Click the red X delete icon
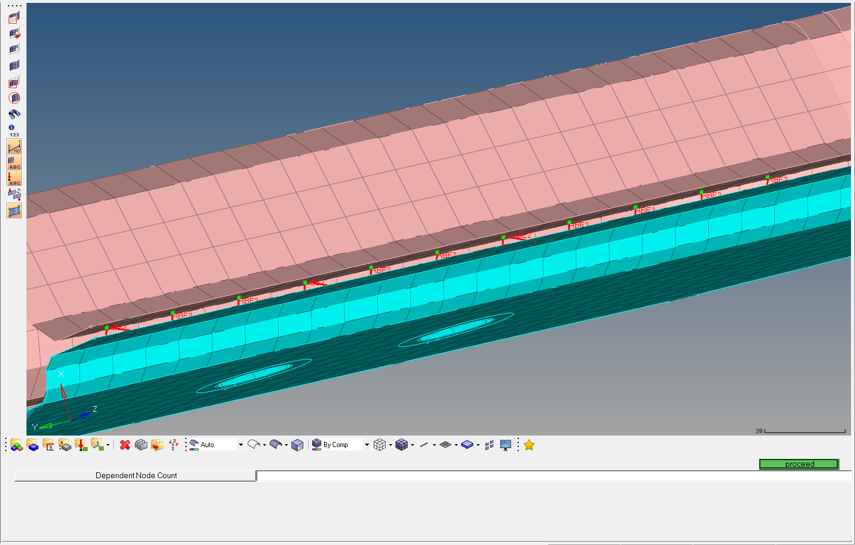The height and width of the screenshot is (545, 855). click(x=125, y=445)
